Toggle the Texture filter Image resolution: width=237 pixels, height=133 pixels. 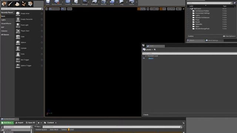[64, 130]
